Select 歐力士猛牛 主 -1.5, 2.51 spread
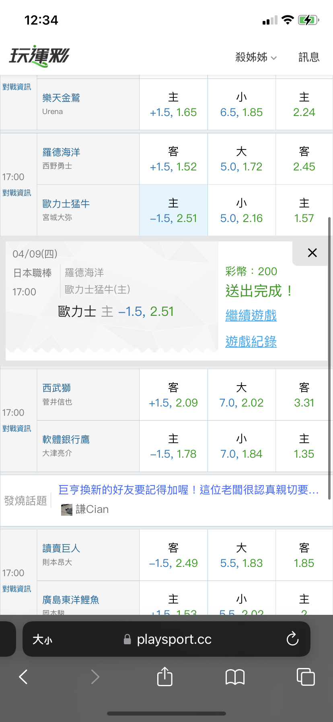The width and height of the screenshot is (333, 722). [173, 210]
